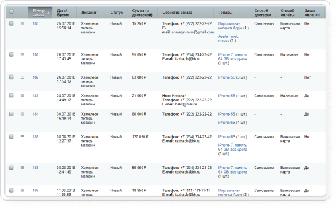
Task: Open row actions menu for order 185
Action: coord(22,137)
